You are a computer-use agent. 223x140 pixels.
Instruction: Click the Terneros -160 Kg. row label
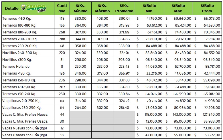(17, 19)
